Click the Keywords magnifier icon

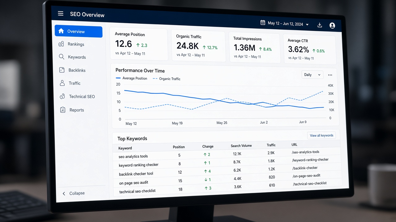click(x=62, y=57)
